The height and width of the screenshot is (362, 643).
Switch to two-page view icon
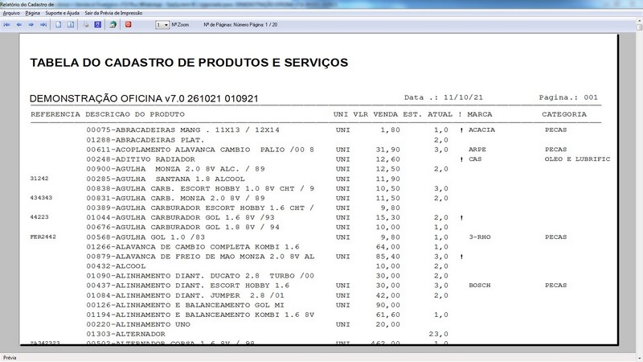71,25
